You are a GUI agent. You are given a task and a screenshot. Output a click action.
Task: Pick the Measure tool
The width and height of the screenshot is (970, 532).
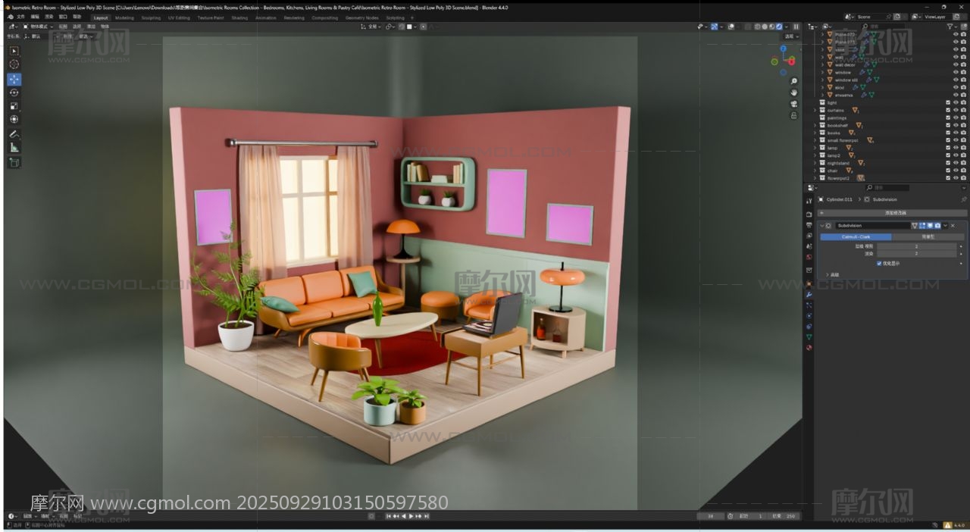pyautogui.click(x=14, y=148)
